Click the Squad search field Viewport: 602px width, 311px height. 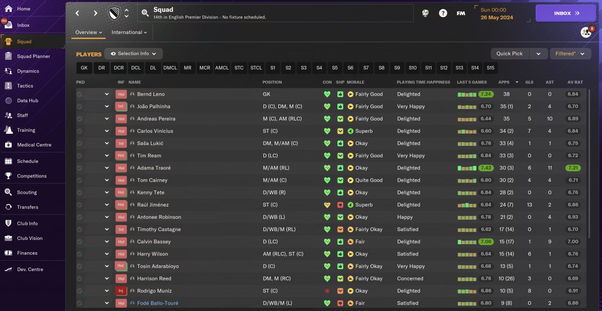tap(276, 13)
